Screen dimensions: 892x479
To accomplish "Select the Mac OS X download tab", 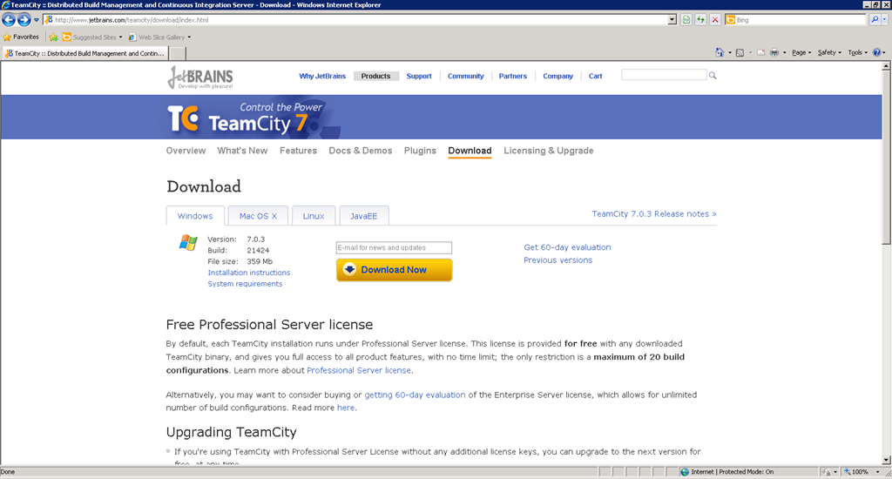I will [258, 216].
